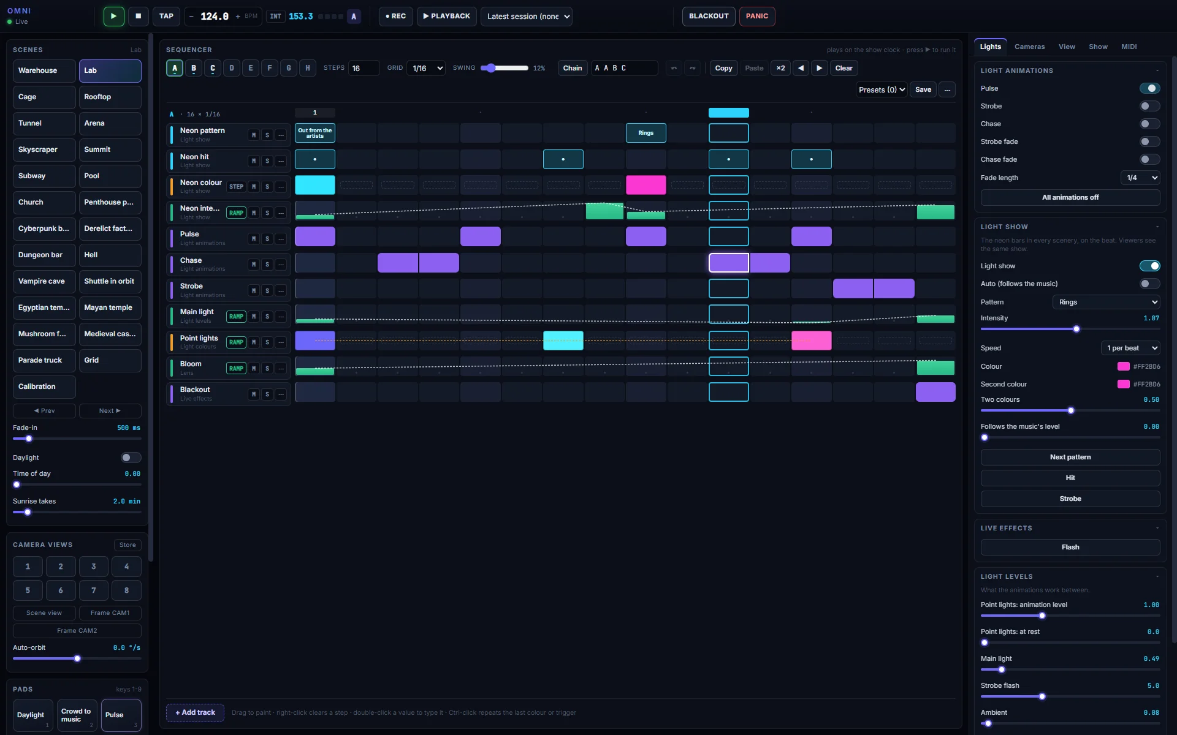Toggle the Light show switch
This screenshot has height=735, width=1177.
[x=1149, y=266]
